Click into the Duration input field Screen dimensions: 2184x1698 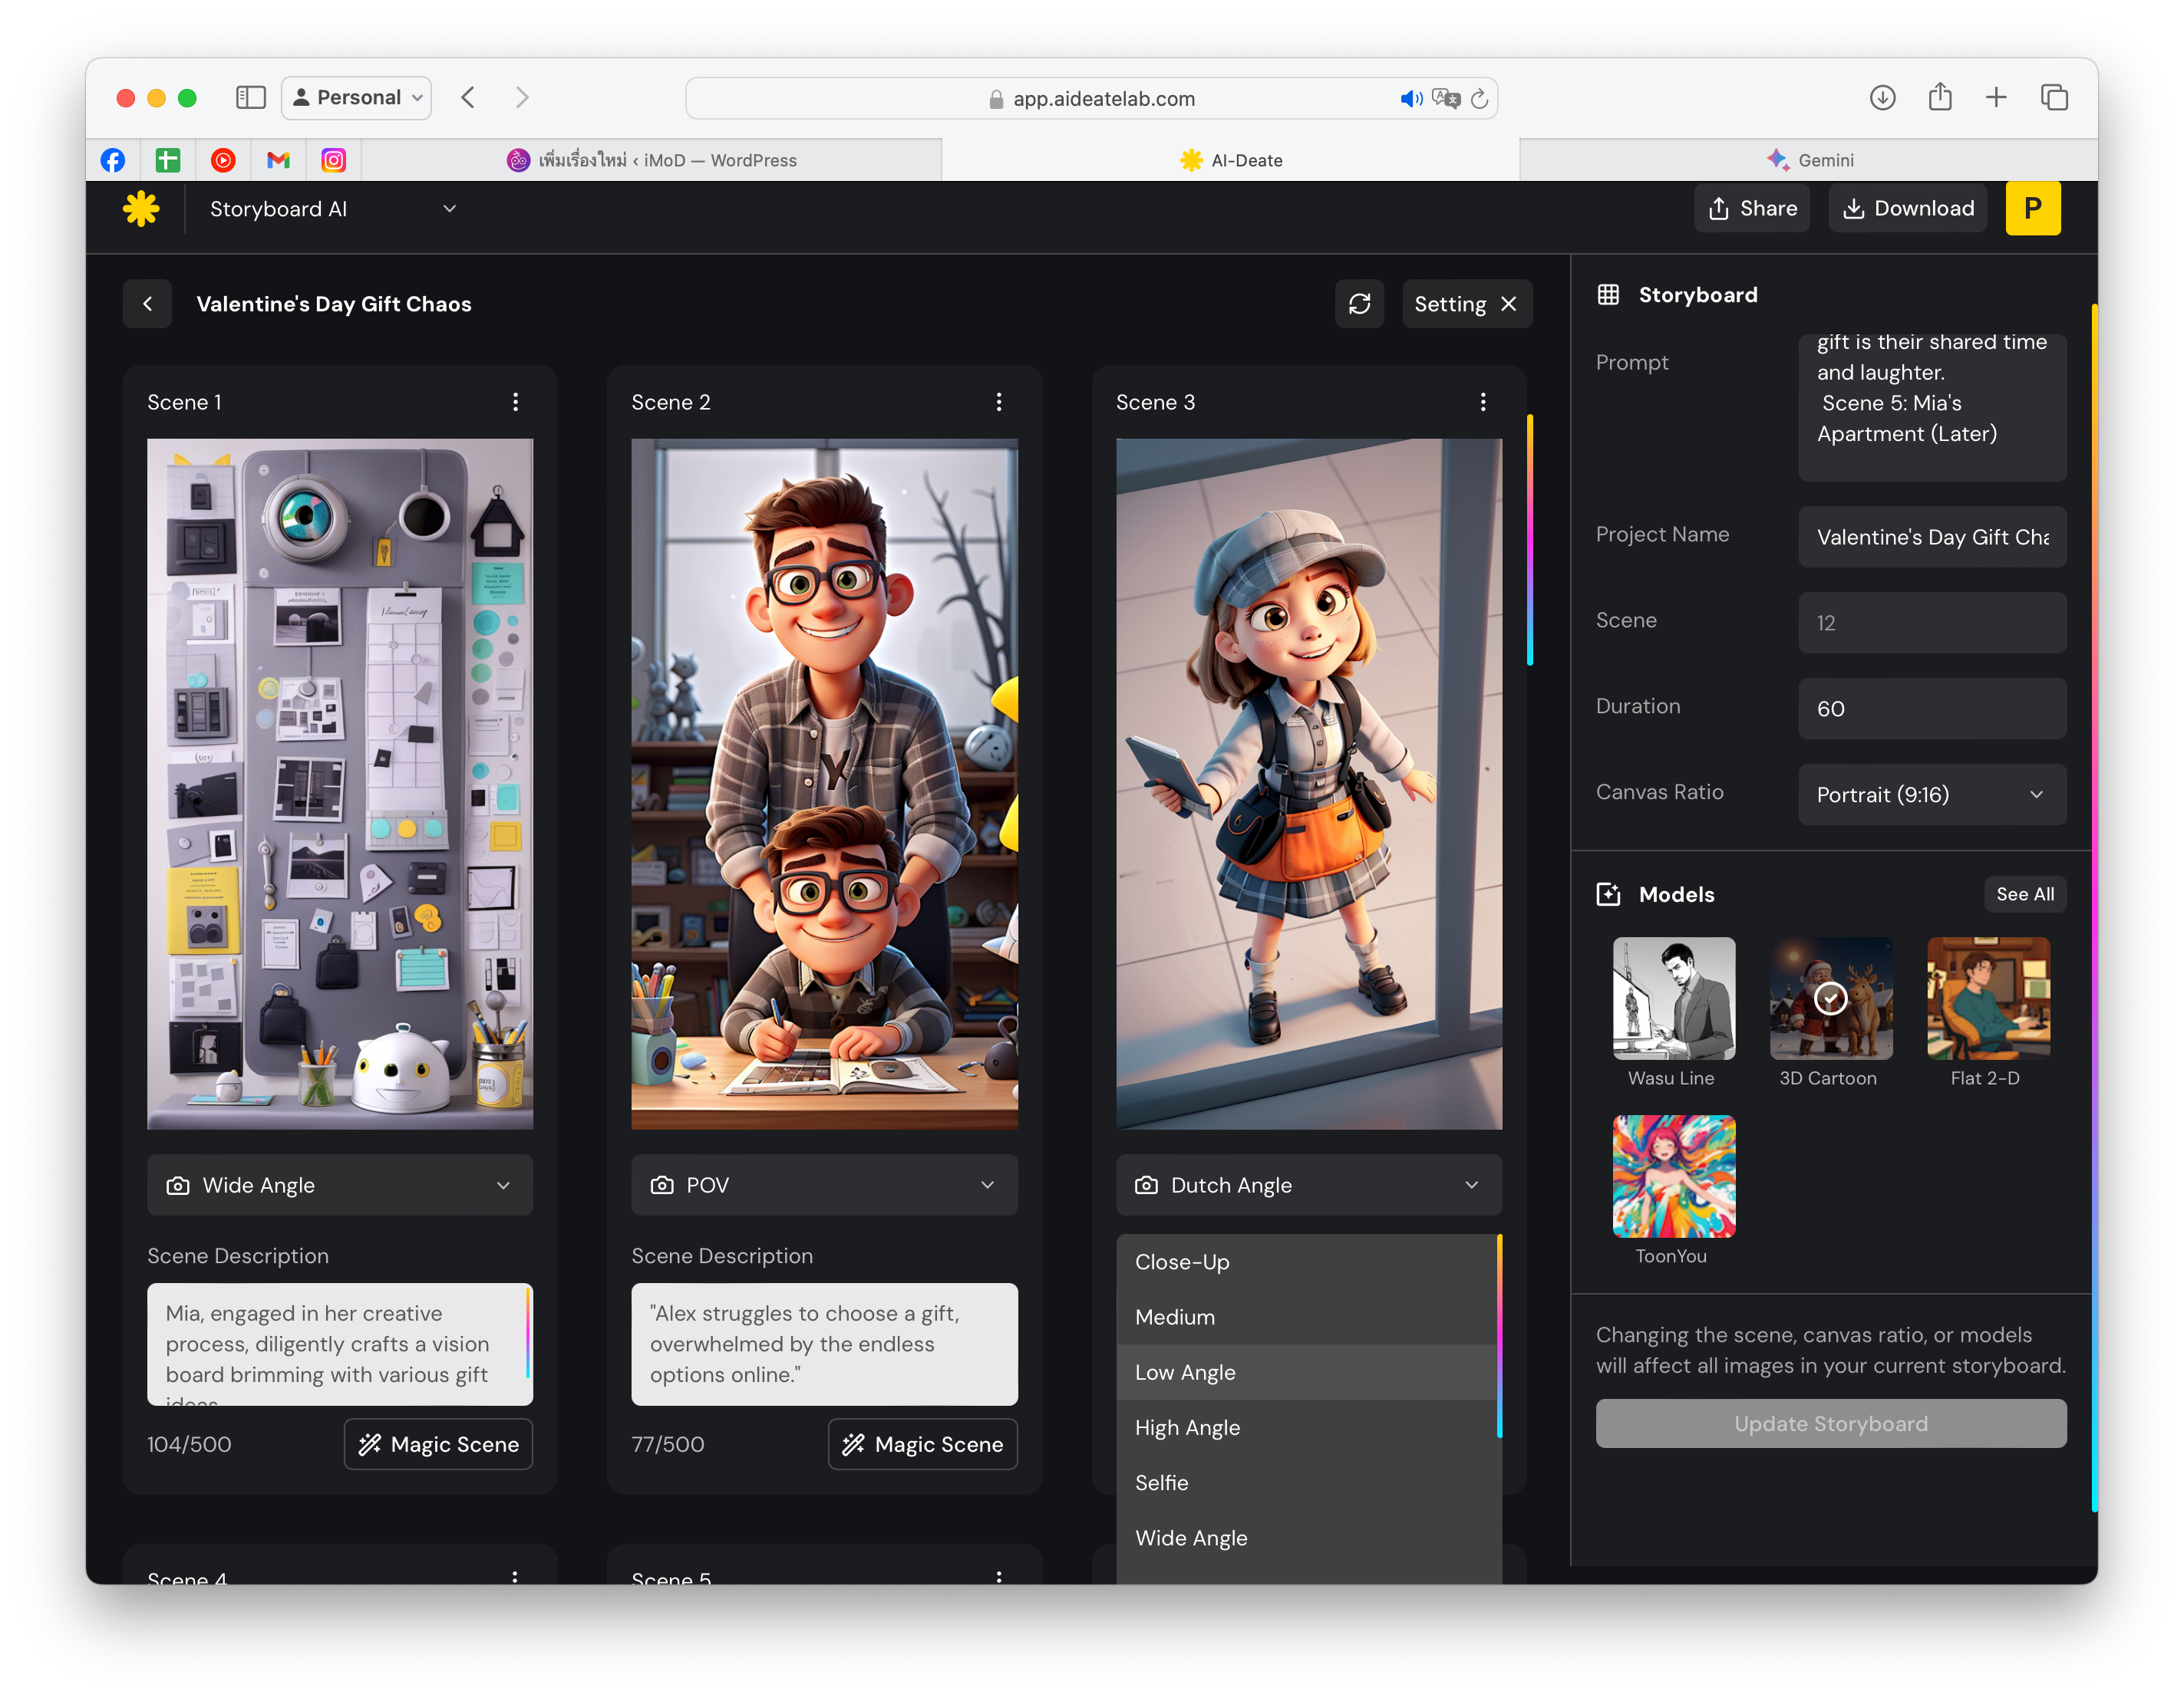pyautogui.click(x=1931, y=709)
